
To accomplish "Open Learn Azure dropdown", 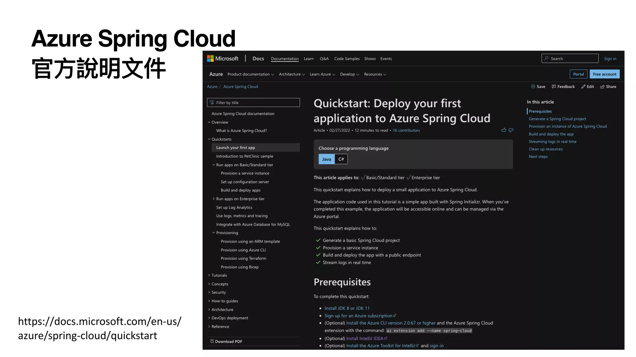I will pyautogui.click(x=322, y=74).
